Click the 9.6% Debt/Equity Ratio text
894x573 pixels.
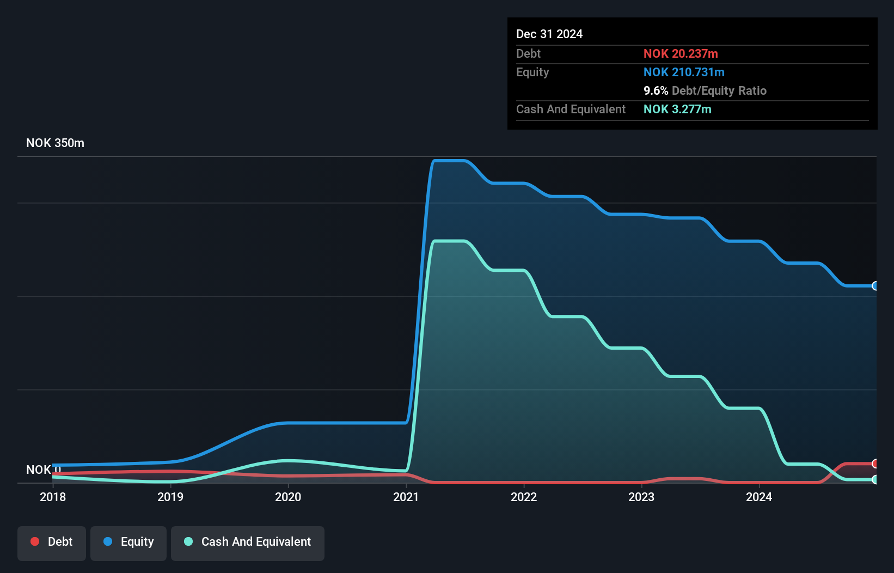(x=705, y=91)
